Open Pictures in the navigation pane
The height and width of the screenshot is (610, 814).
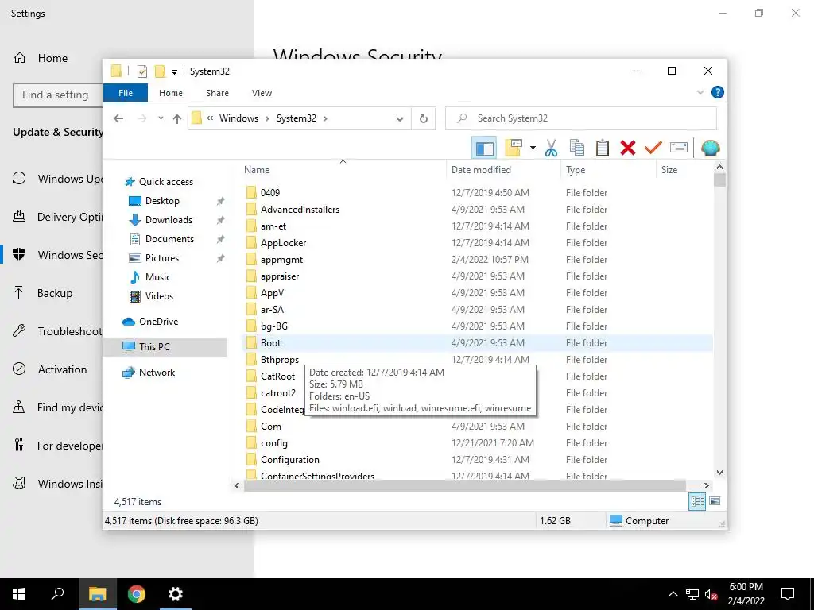pyautogui.click(x=162, y=258)
